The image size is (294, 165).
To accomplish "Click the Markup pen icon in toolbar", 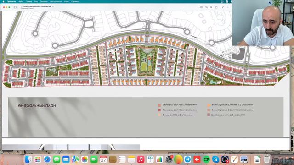I will coord(223,7).
